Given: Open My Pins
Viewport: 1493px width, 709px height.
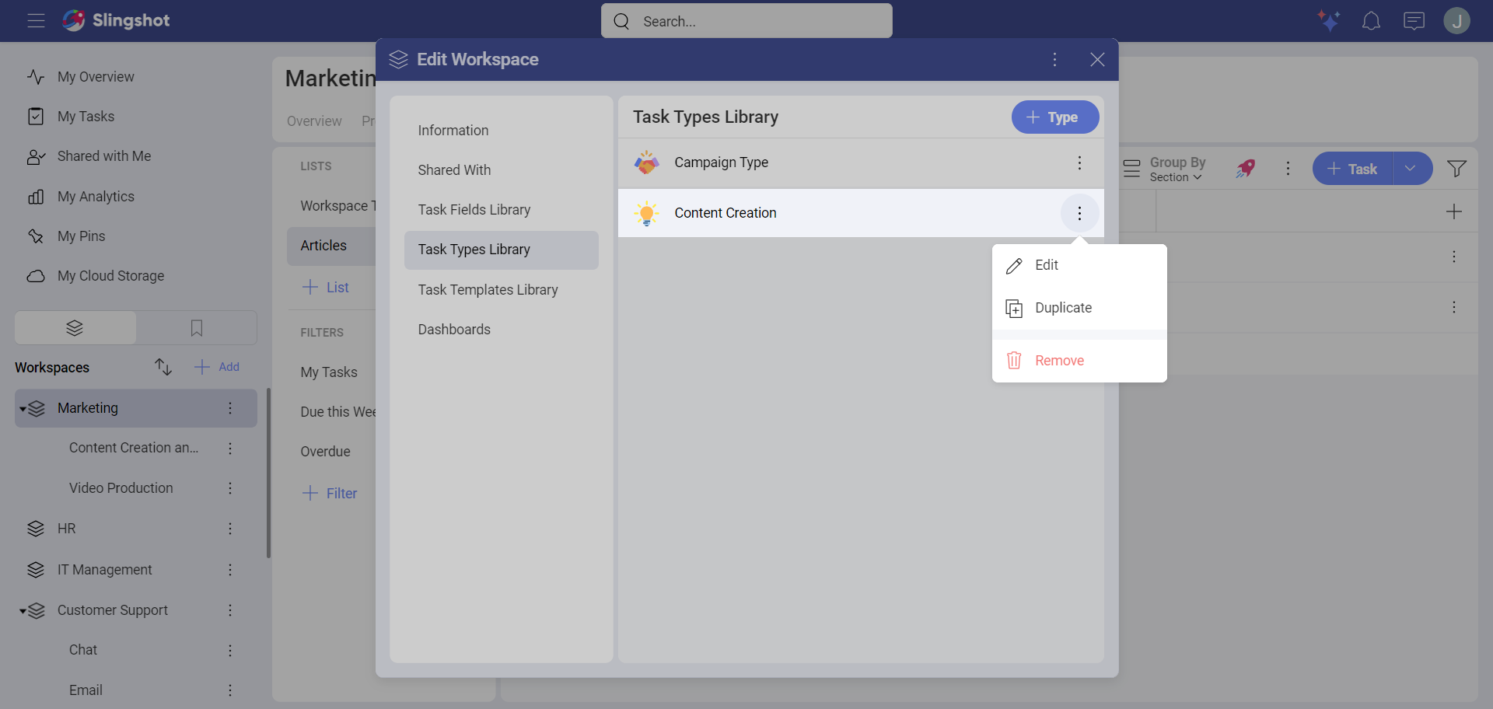Looking at the screenshot, I should 81,236.
